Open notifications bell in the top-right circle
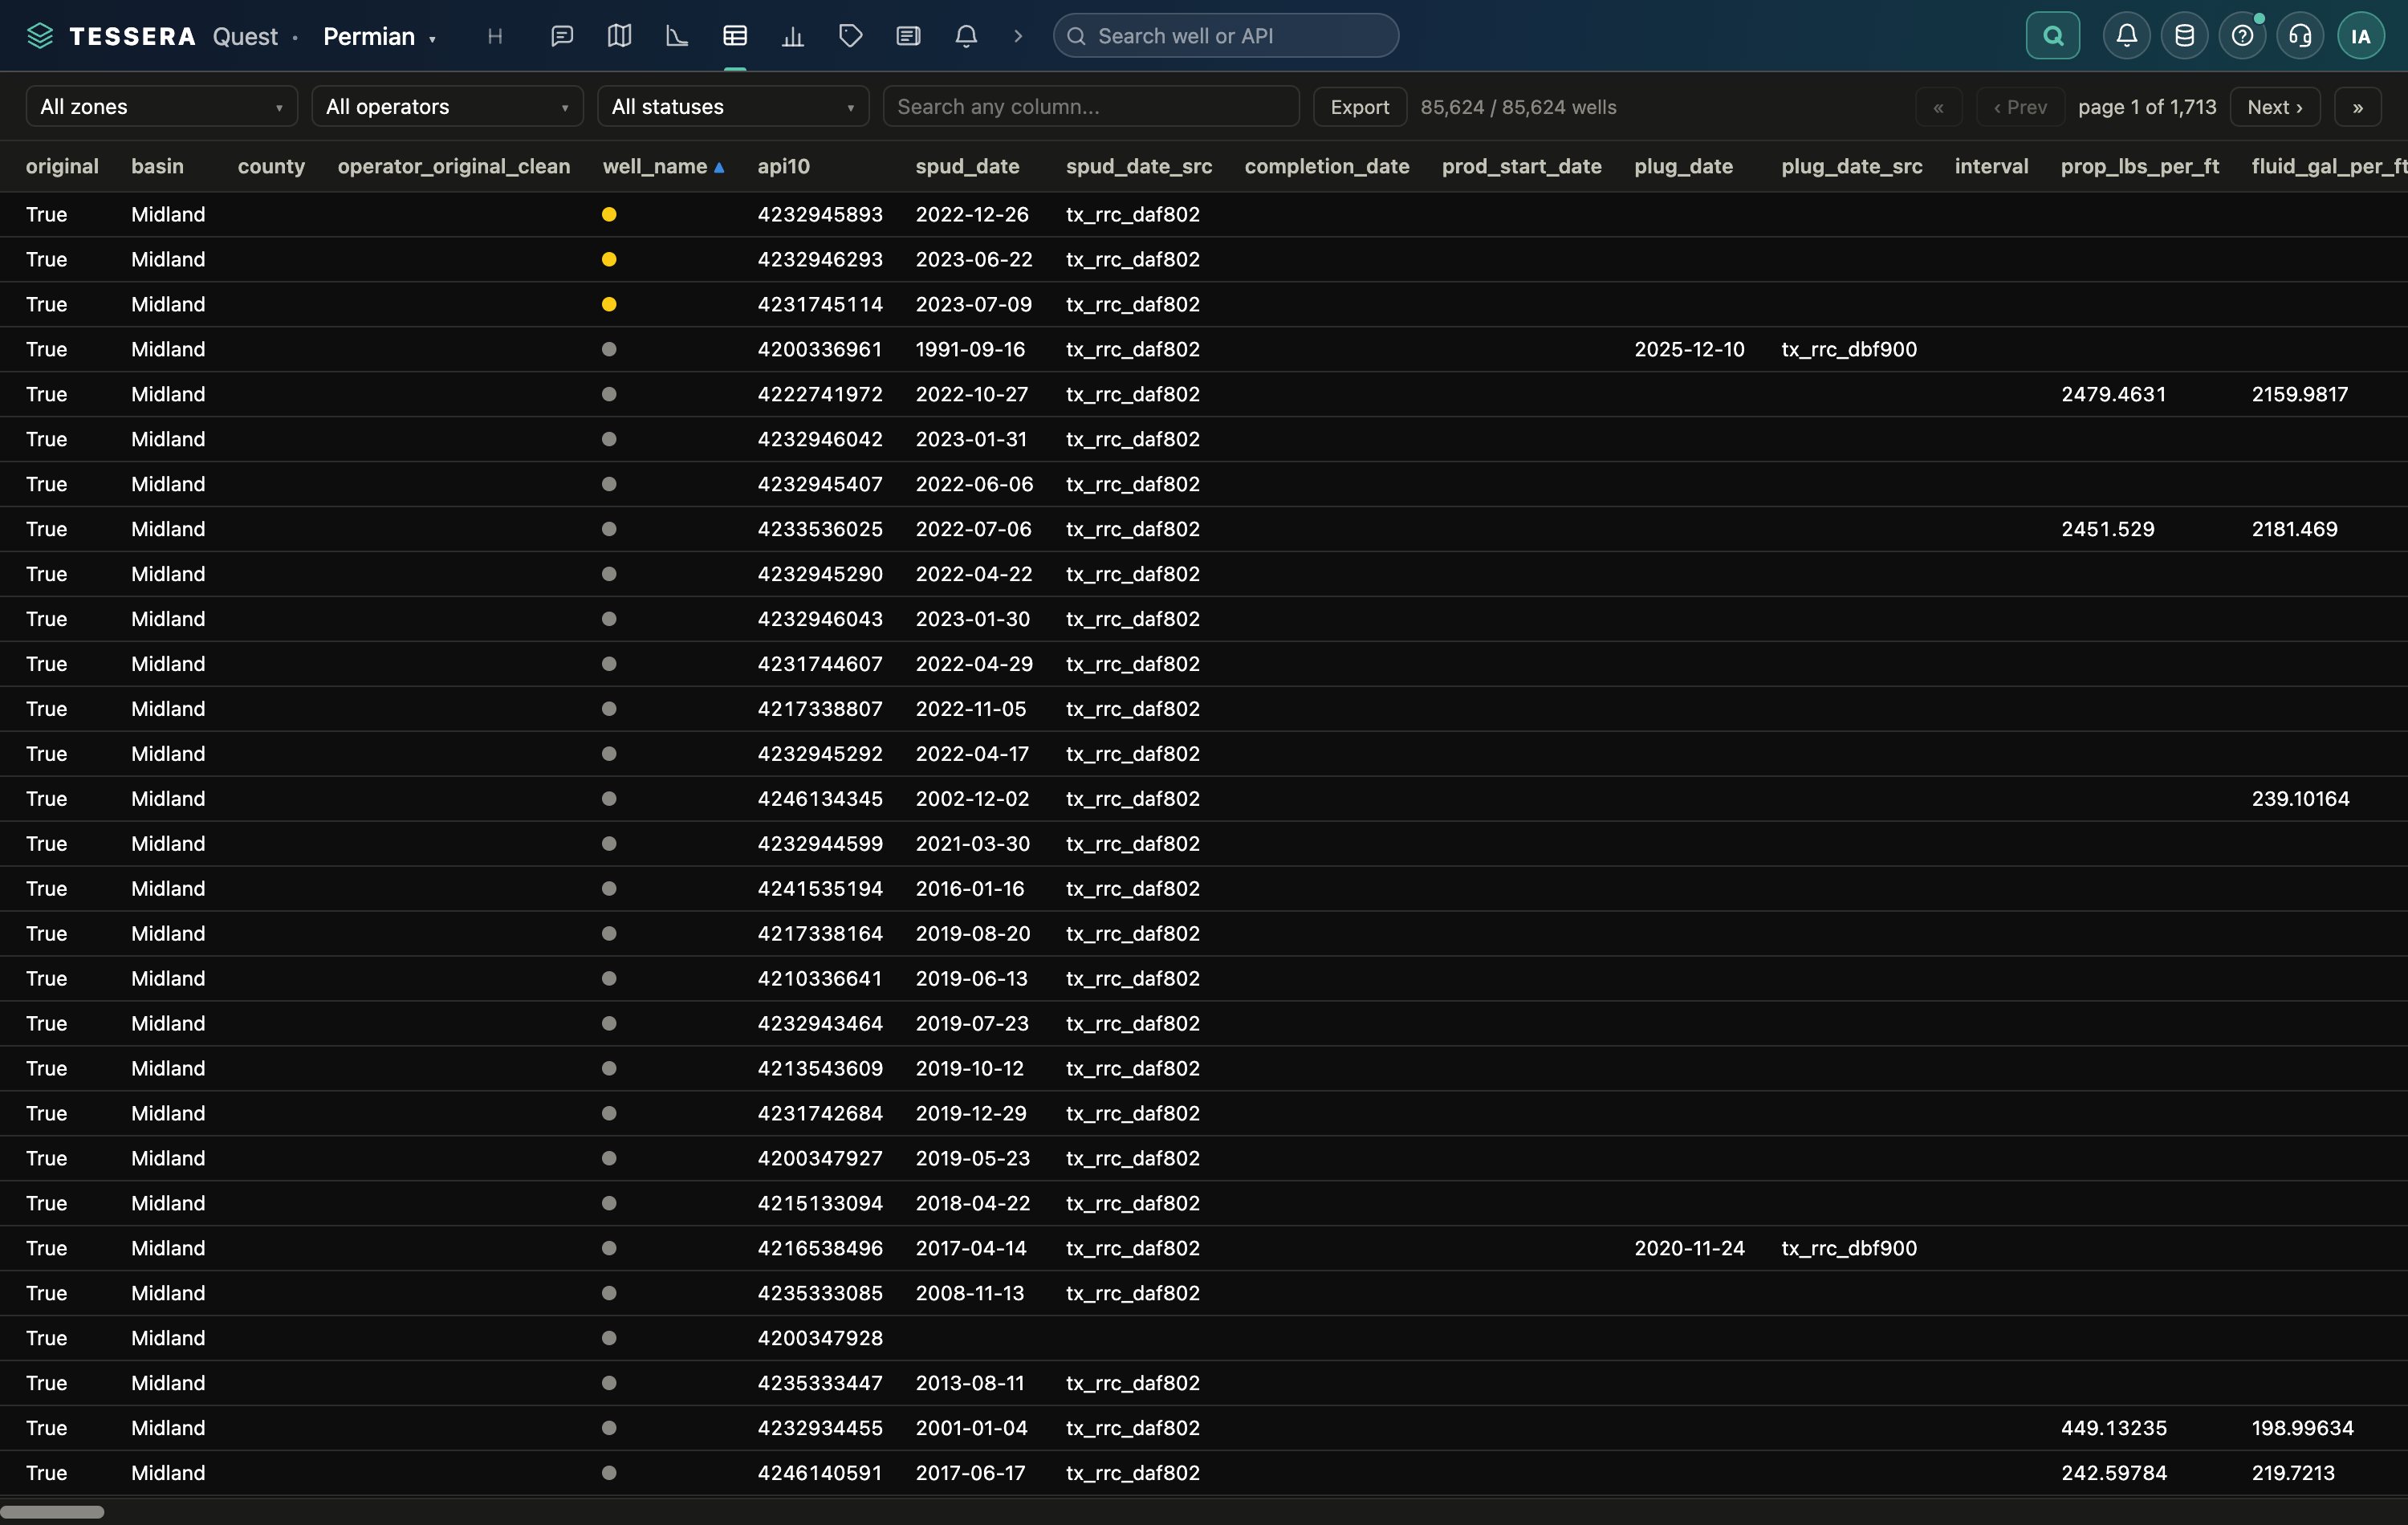2408x1525 pixels. tap(2127, 36)
